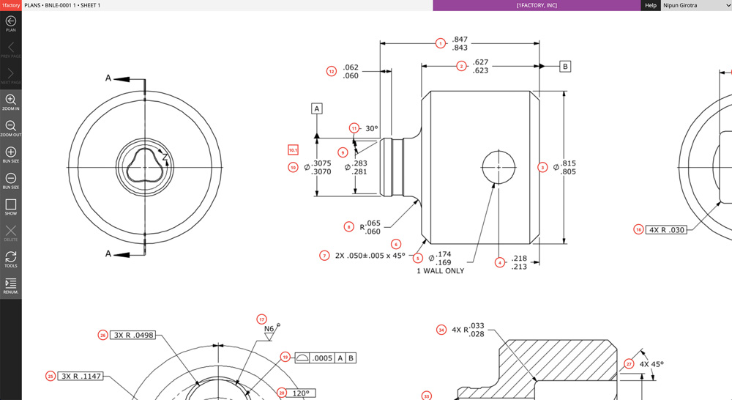Open the previous page
This screenshot has width=732, height=400.
coord(11,50)
